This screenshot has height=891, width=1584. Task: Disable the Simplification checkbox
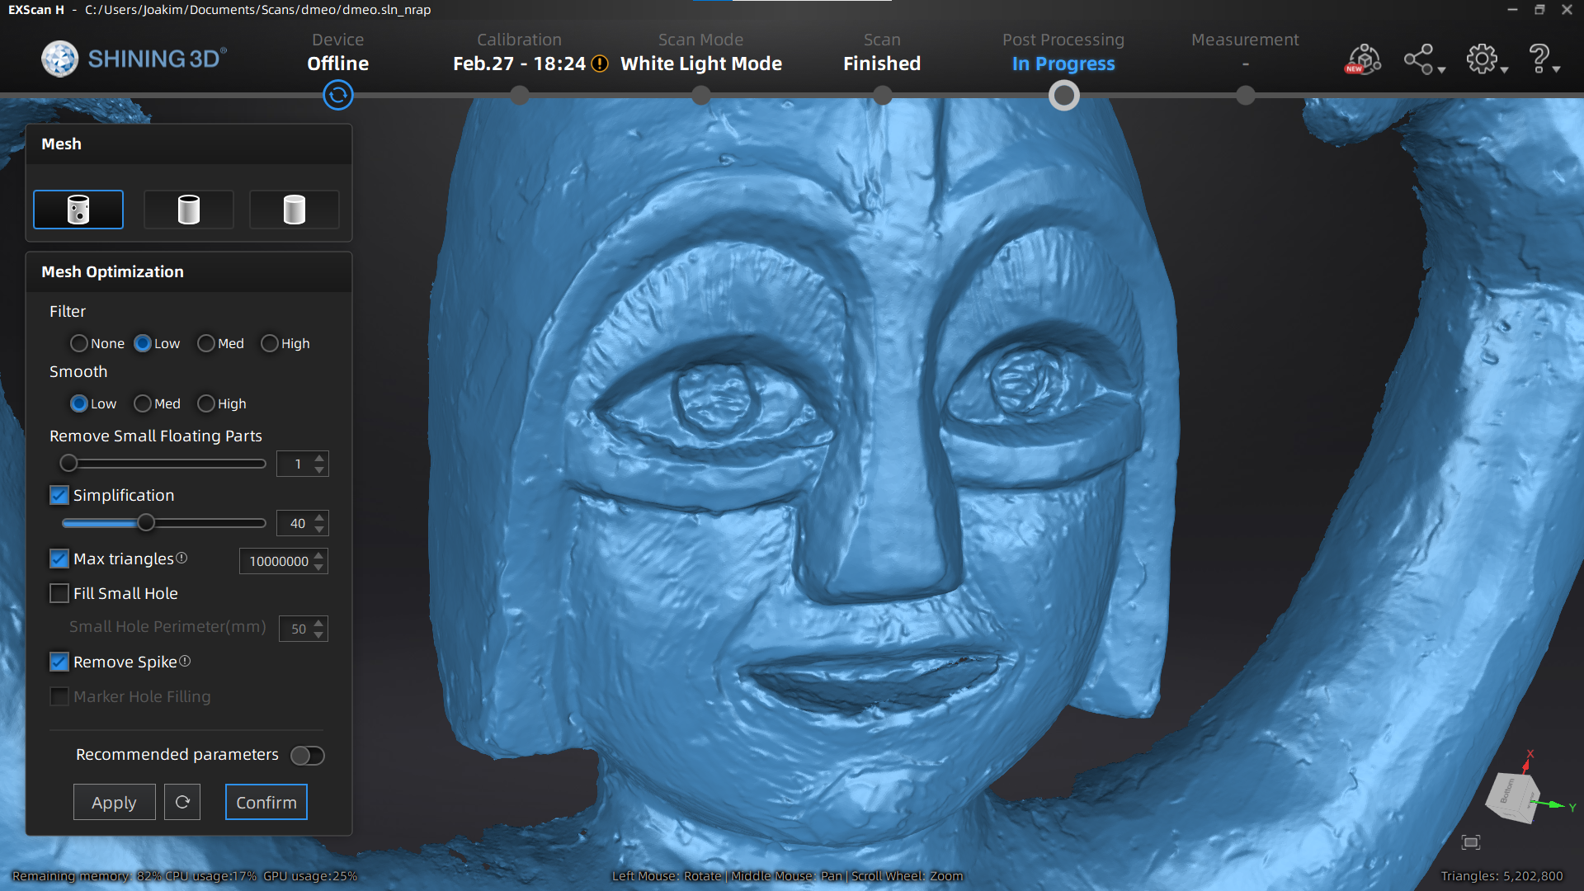click(59, 495)
